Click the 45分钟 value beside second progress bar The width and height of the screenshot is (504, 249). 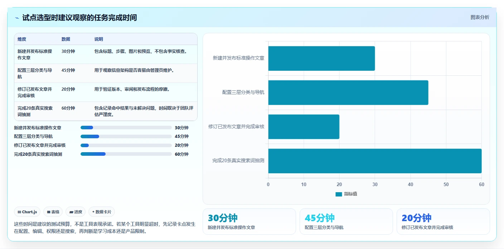pyautogui.click(x=182, y=136)
